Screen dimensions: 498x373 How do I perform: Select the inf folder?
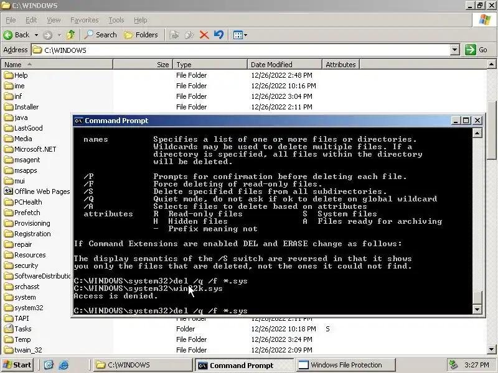(x=13, y=96)
